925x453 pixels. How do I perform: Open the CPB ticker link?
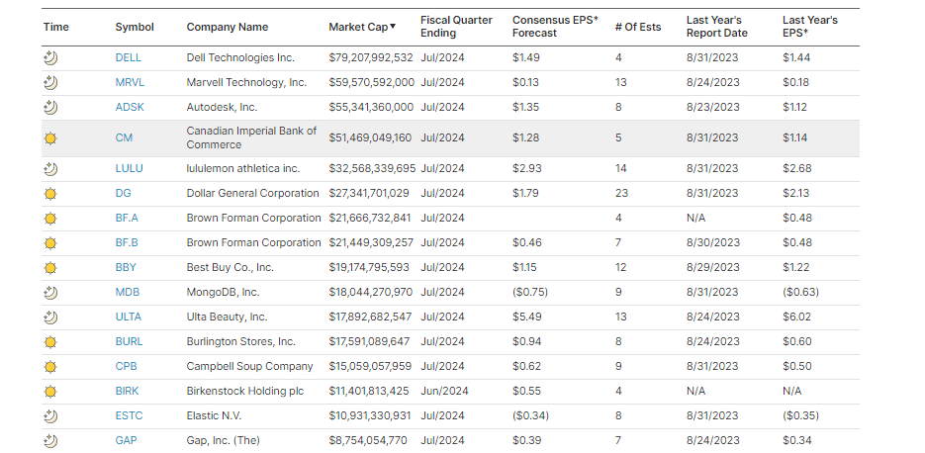click(x=128, y=367)
